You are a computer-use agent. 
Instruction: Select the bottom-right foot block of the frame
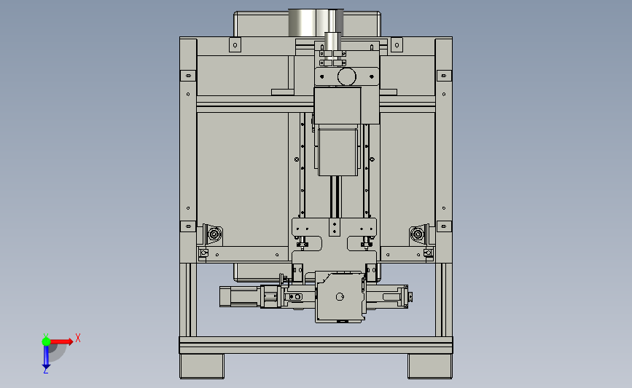pos(430,366)
